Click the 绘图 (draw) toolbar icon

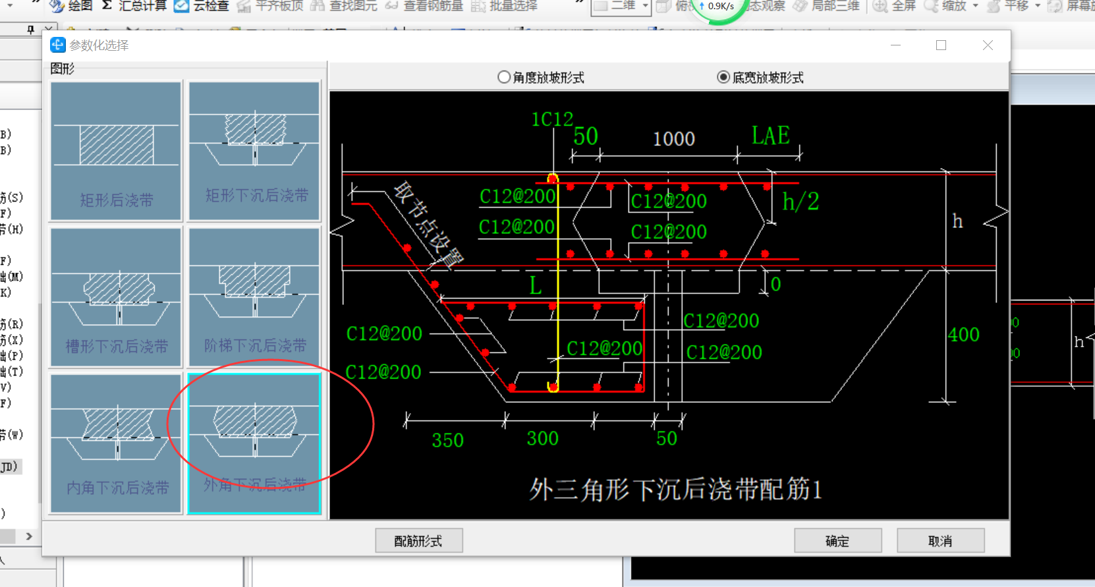[x=57, y=6]
